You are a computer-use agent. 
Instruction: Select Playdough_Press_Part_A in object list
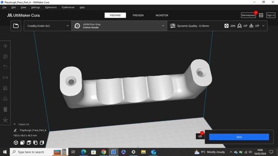click(33, 130)
